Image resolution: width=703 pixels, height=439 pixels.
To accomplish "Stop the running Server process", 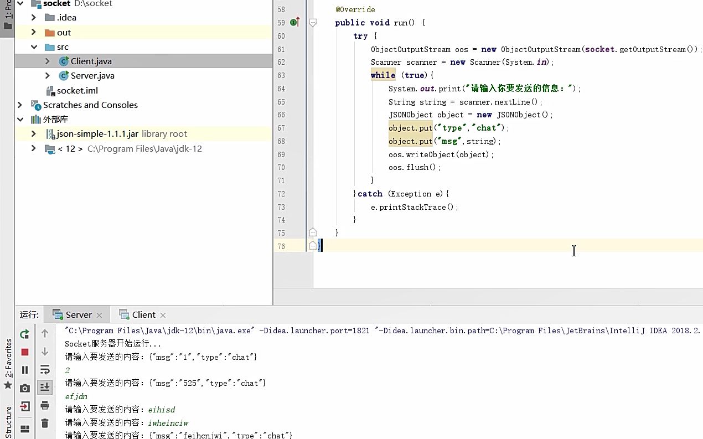I will 24,352.
